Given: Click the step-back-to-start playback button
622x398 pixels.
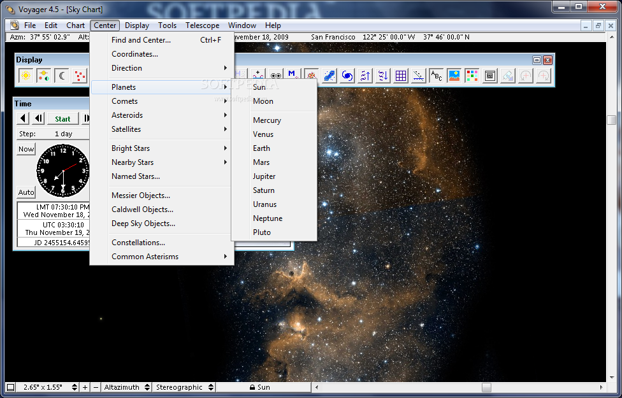Looking at the screenshot, I should [x=22, y=118].
